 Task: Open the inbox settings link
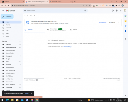(68, 47)
